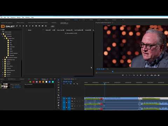
Task: Open the Clip menu
Action: (x=8, y=17)
